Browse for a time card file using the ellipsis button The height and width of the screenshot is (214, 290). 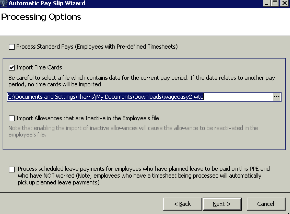pos(277,97)
